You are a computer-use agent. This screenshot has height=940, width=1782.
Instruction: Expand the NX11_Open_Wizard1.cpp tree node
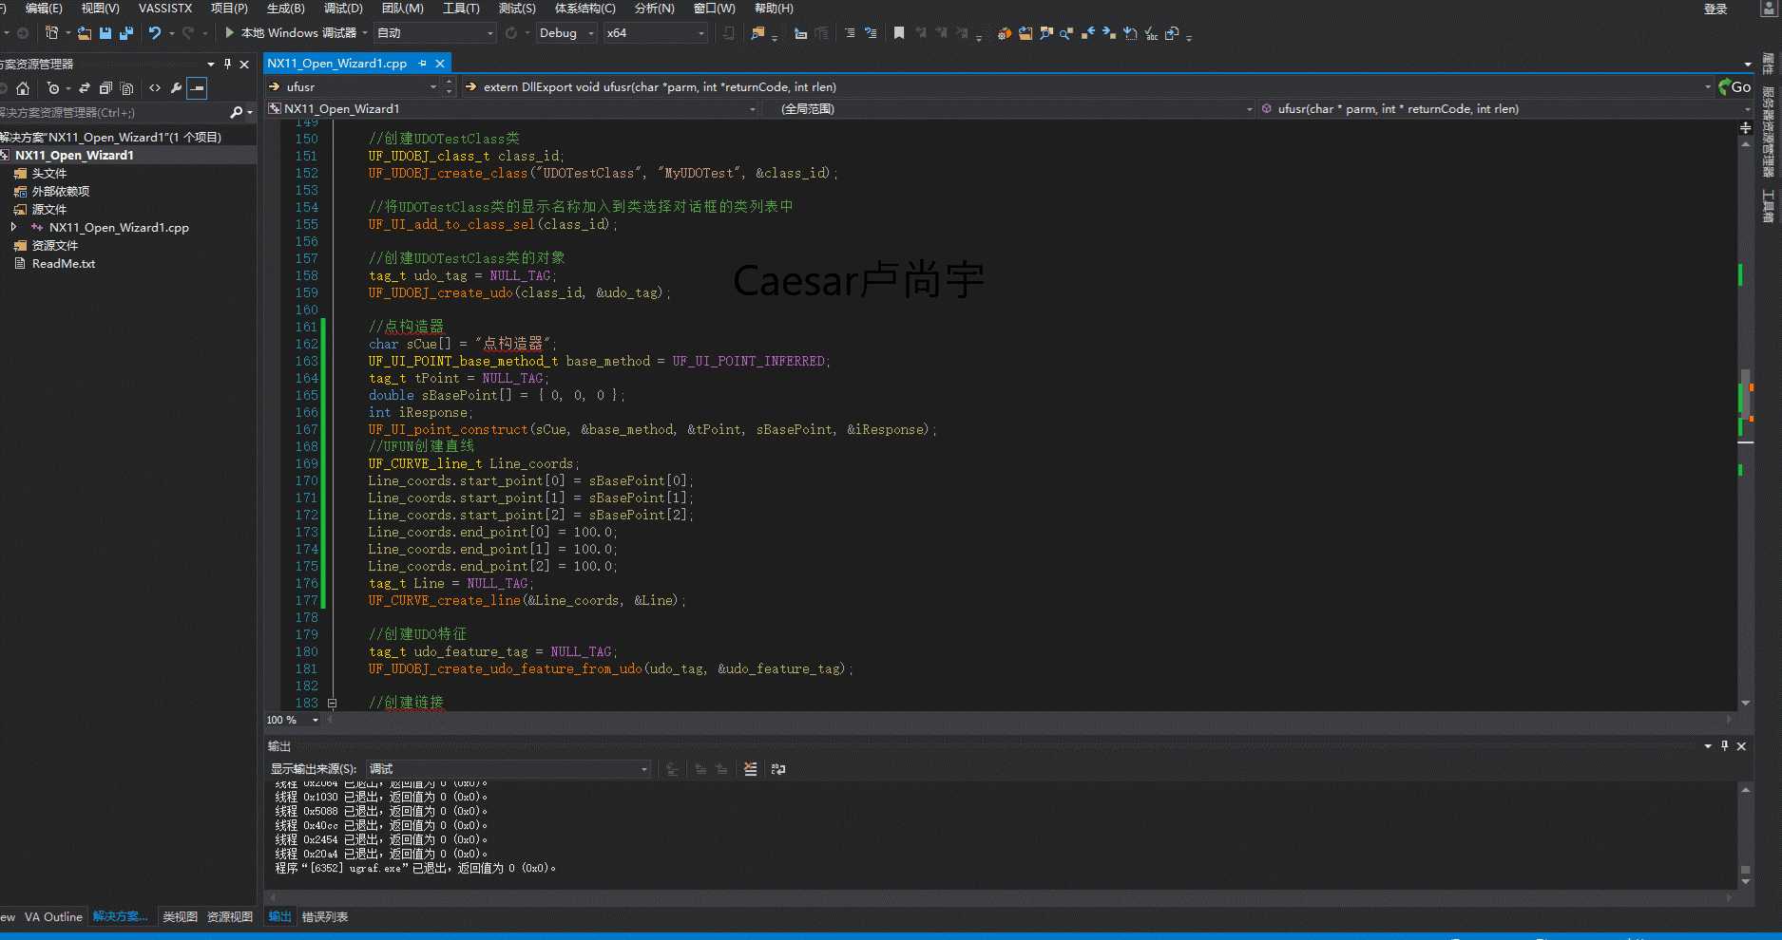(13, 228)
